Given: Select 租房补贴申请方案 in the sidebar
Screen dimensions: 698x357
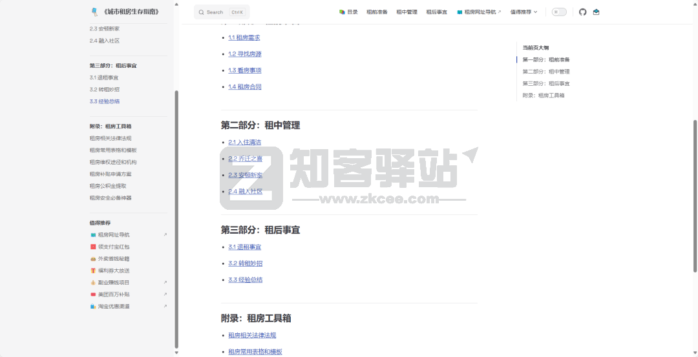Looking at the screenshot, I should tap(111, 174).
